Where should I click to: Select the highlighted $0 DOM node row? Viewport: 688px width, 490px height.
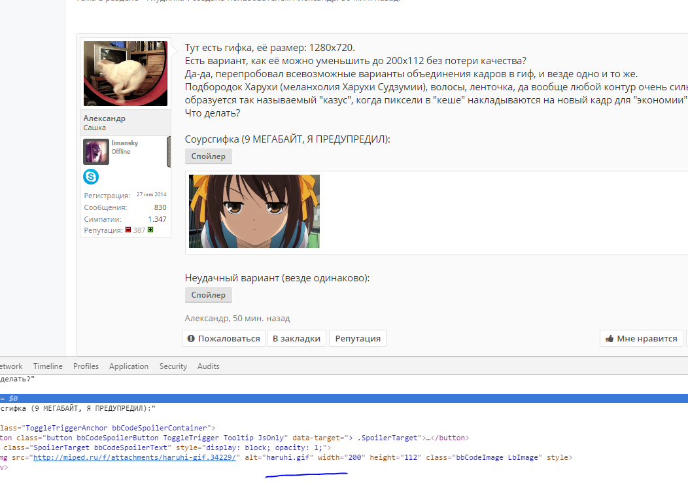tap(344, 398)
